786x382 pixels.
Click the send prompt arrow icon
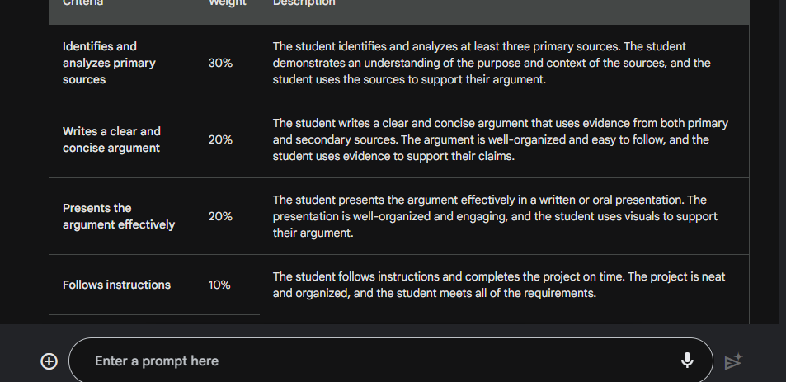(x=733, y=361)
